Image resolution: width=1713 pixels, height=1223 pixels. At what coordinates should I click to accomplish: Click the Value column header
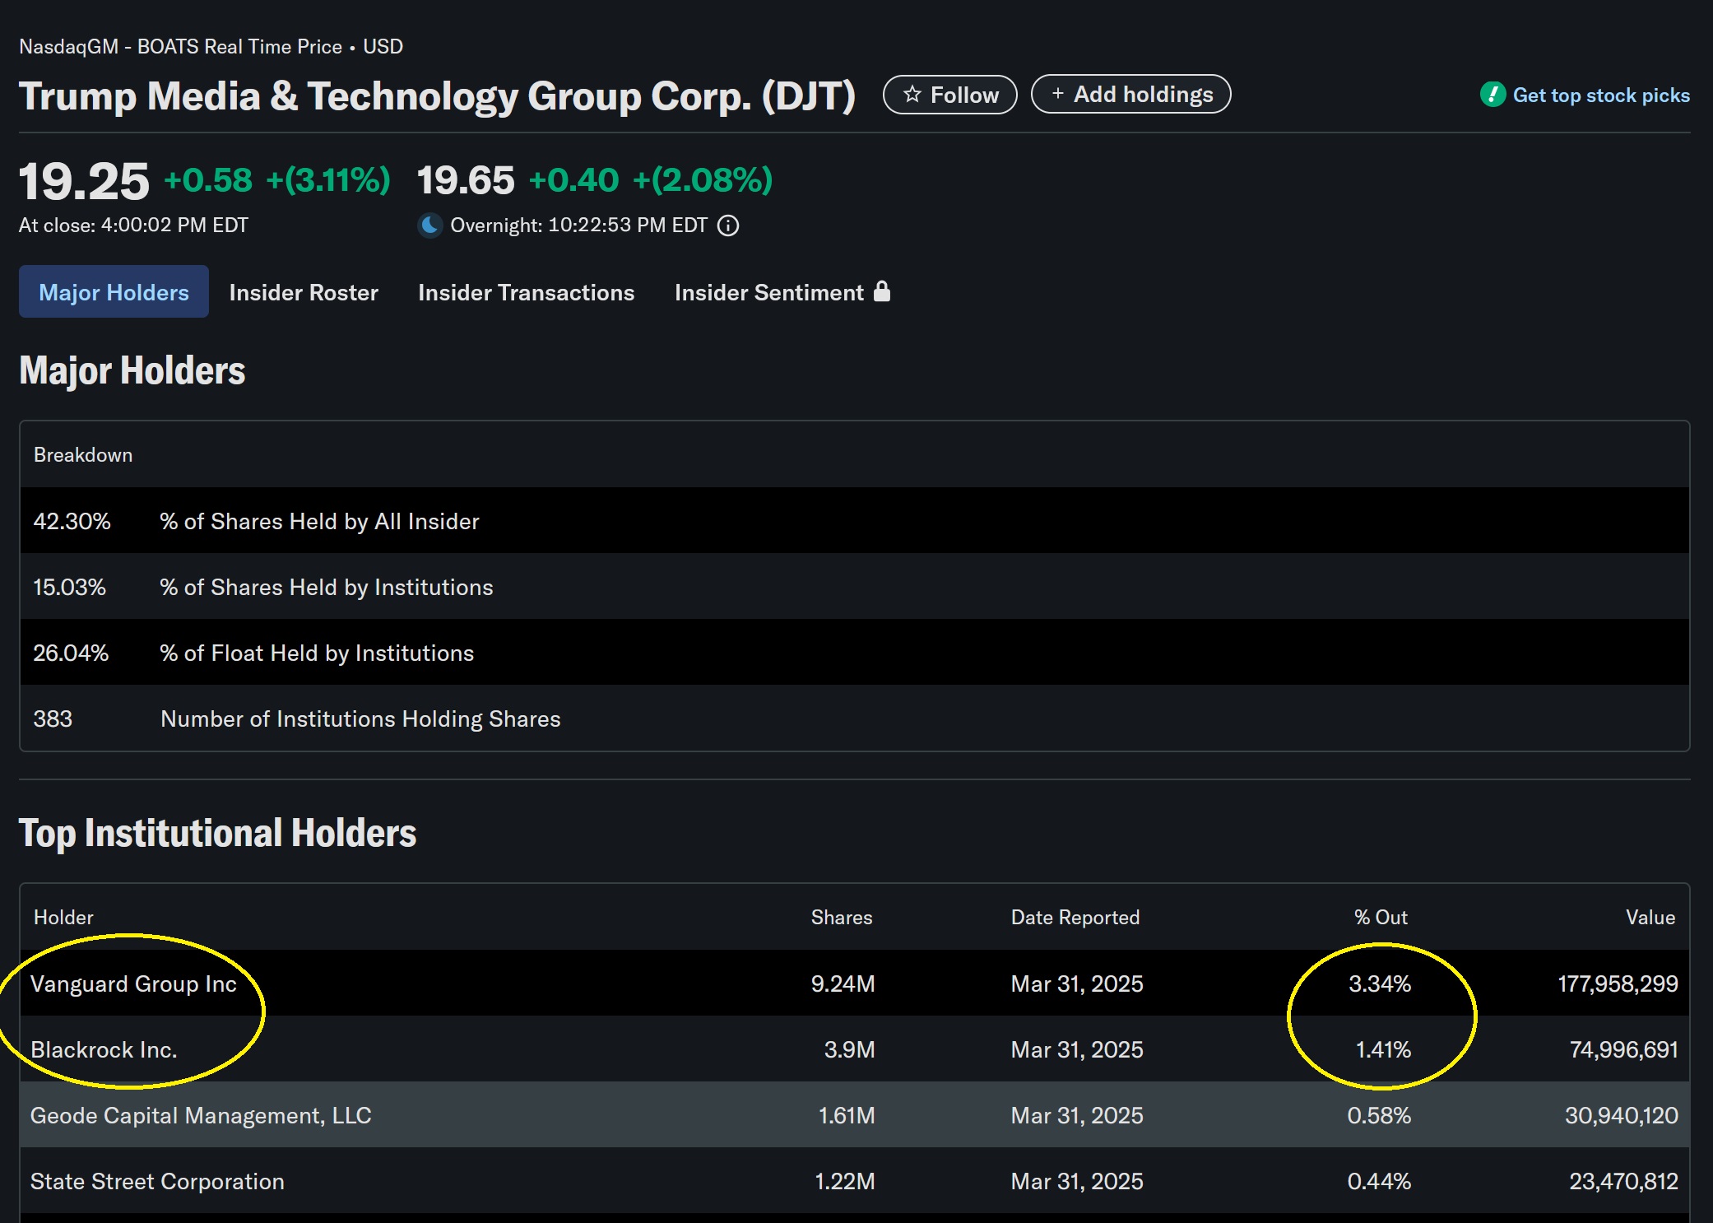click(1650, 917)
